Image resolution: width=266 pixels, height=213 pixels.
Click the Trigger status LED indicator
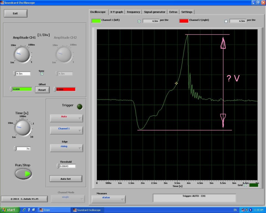(x=80, y=106)
